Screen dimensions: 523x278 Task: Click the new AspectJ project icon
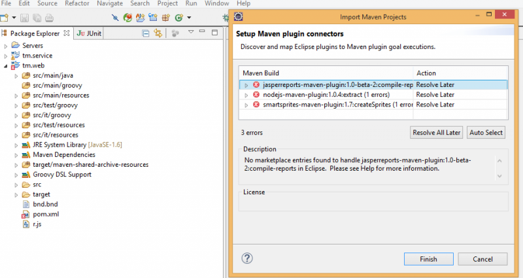click(x=140, y=18)
